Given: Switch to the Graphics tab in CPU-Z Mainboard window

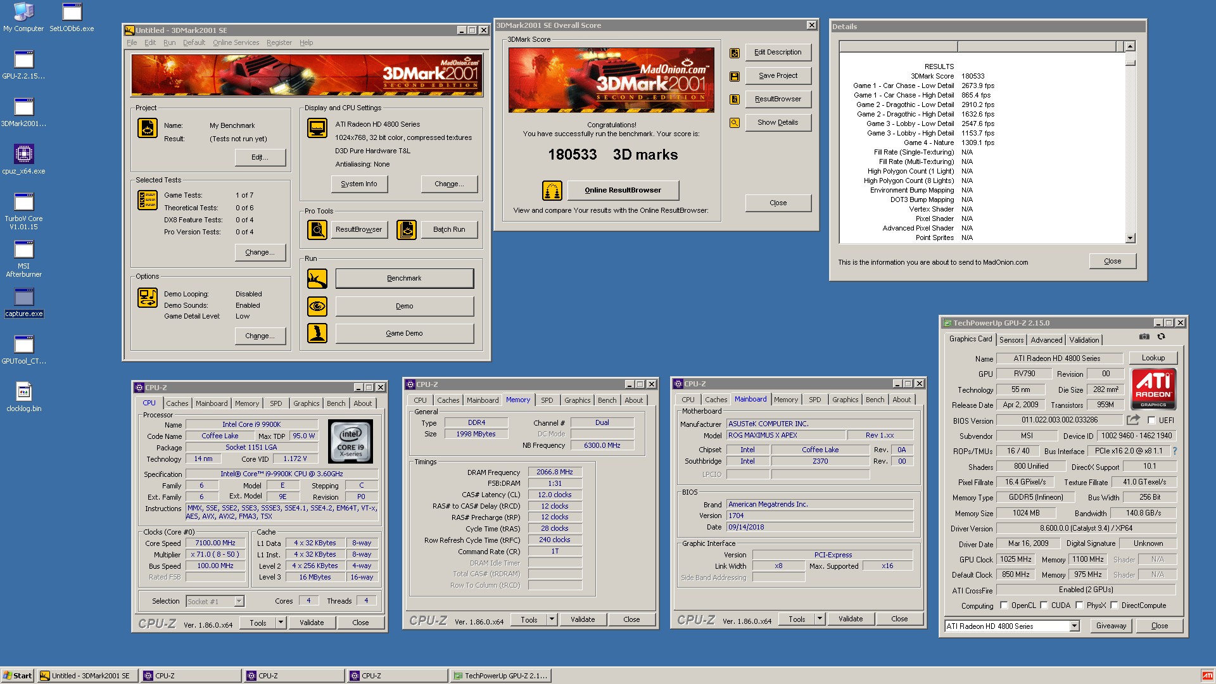Looking at the screenshot, I should [x=845, y=400].
